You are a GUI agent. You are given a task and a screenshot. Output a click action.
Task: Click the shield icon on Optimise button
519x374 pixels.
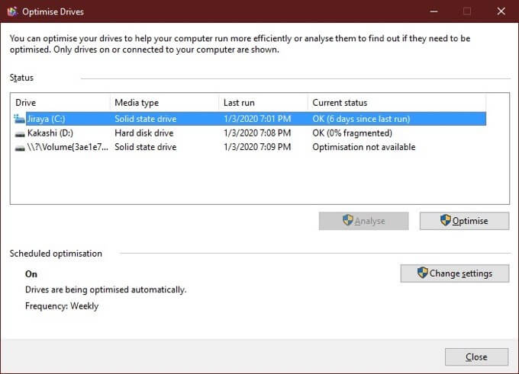[x=446, y=221]
